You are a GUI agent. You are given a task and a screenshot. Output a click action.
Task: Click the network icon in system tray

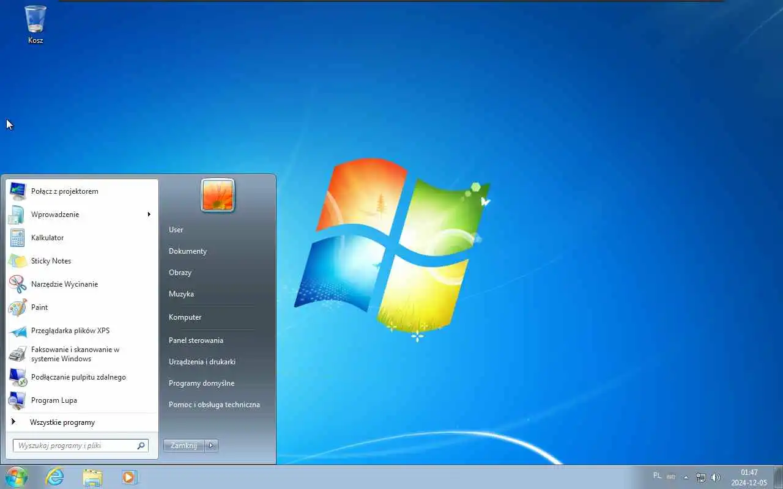[701, 477]
